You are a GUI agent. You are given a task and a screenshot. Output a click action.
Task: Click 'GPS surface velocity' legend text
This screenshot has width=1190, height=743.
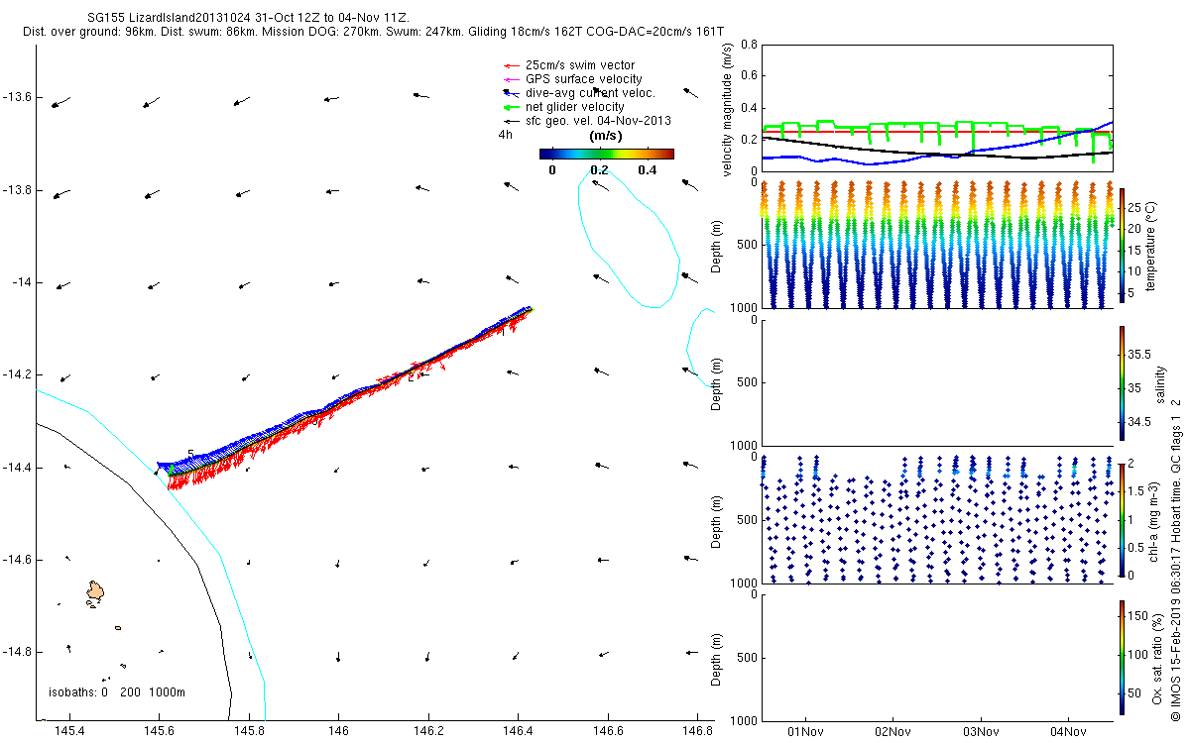pos(583,79)
